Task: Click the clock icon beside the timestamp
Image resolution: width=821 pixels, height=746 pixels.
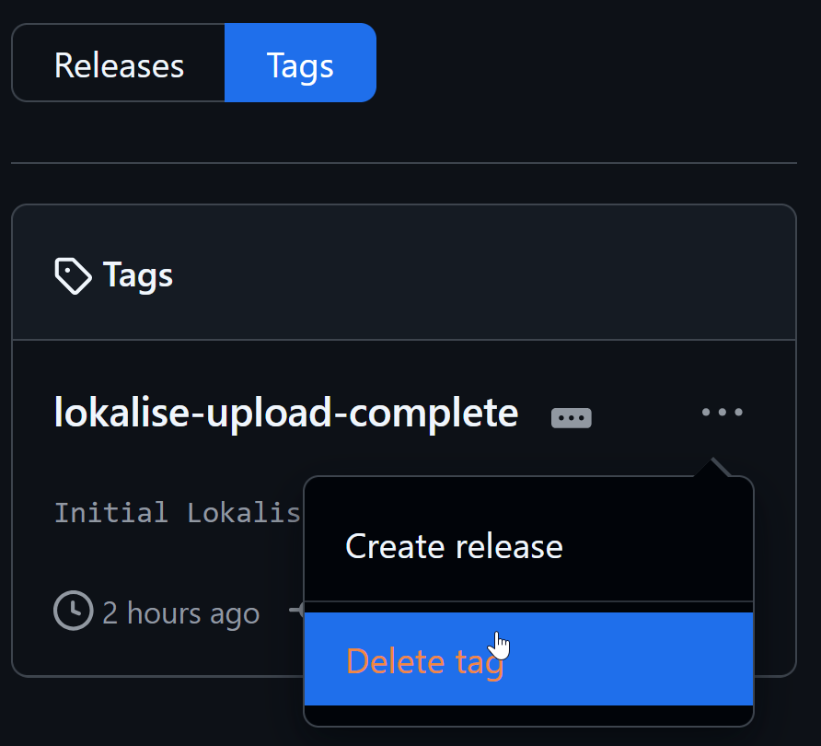Action: pyautogui.click(x=74, y=612)
